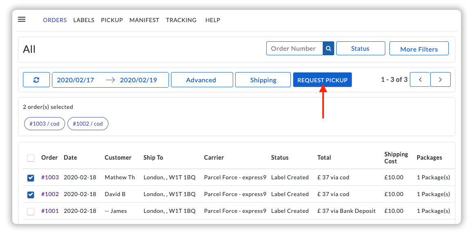472x235 pixels.
Task: Open end date 2020/02/19 picker
Action: pos(139,80)
